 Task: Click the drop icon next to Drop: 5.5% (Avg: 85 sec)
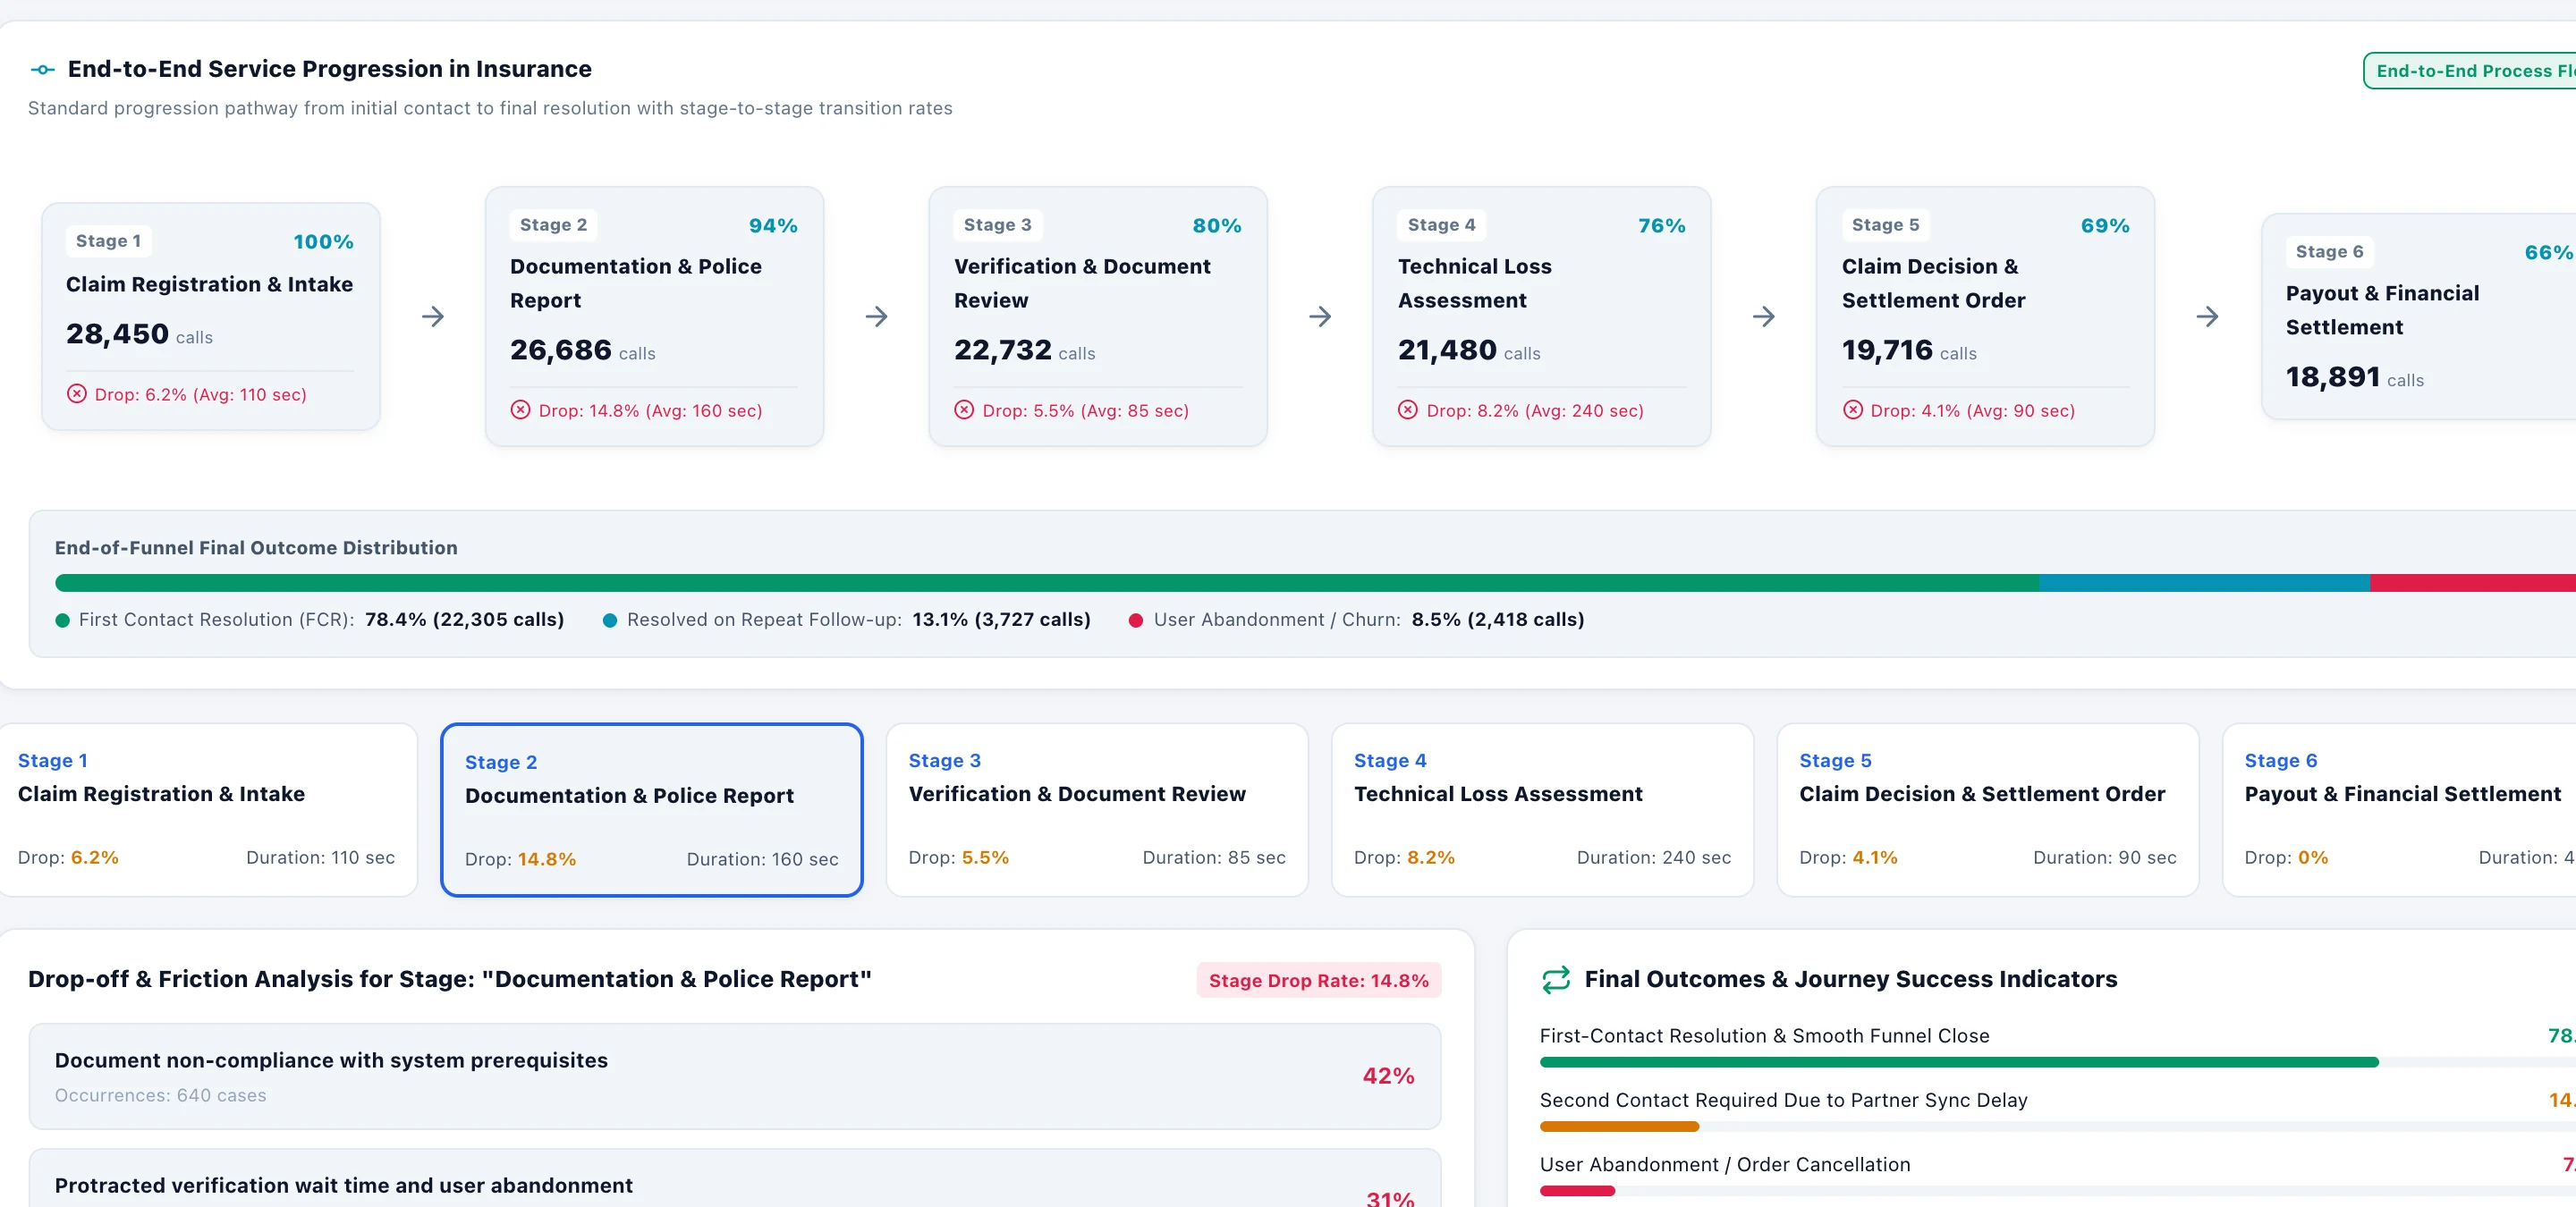964,409
